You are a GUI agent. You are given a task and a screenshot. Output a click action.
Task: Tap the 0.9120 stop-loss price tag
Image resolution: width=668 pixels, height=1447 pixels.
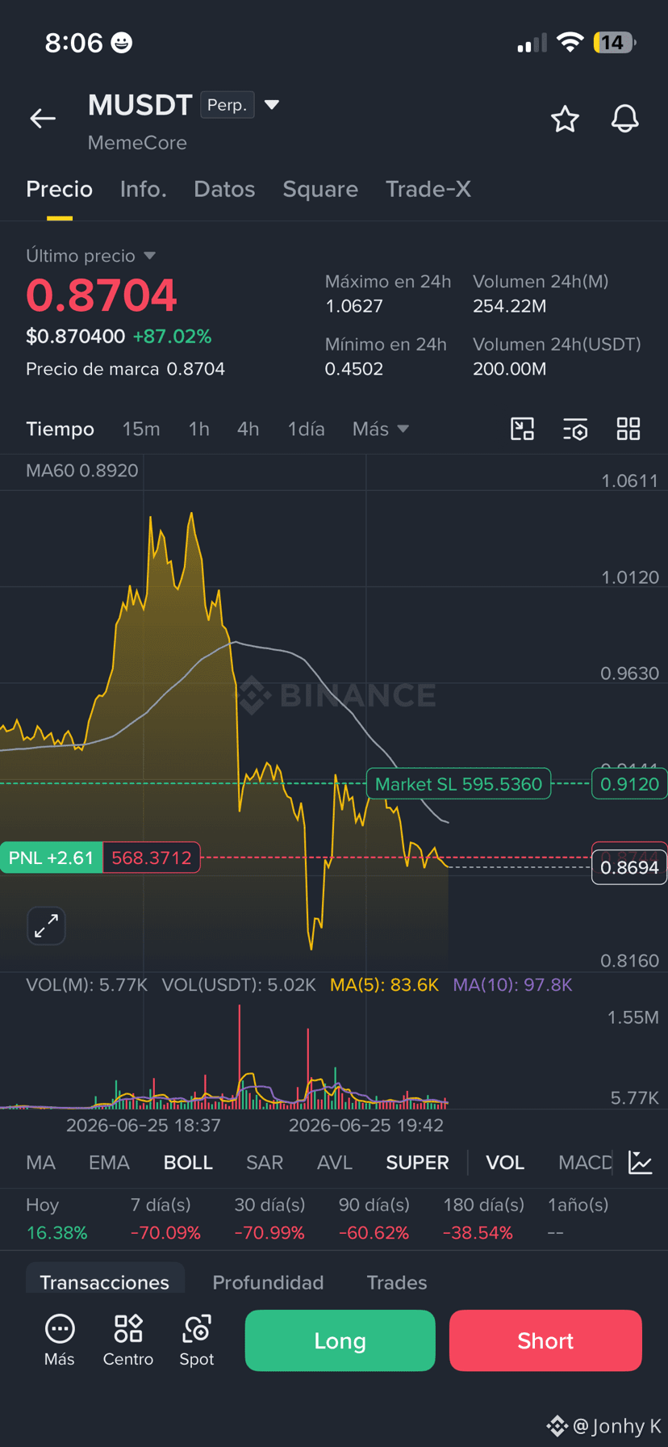629,784
